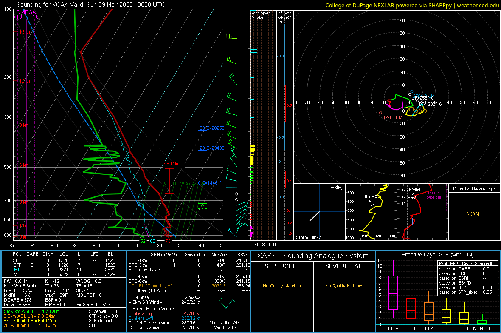Select the EFF parcel row
The height and width of the screenshot is (333, 501).
click(x=64, y=265)
